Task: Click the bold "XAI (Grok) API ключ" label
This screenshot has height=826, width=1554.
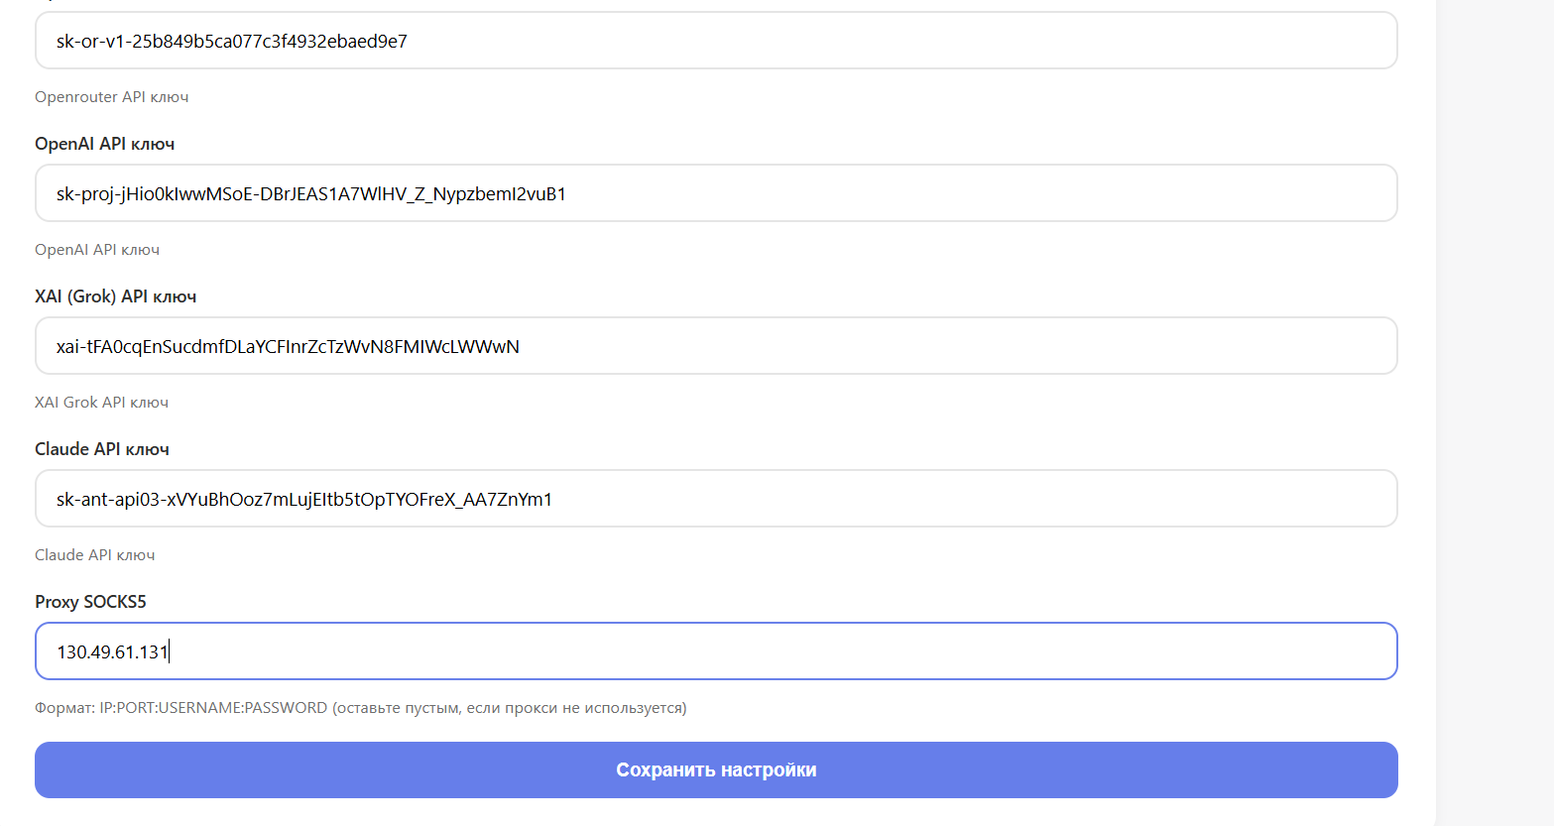Action: [115, 296]
